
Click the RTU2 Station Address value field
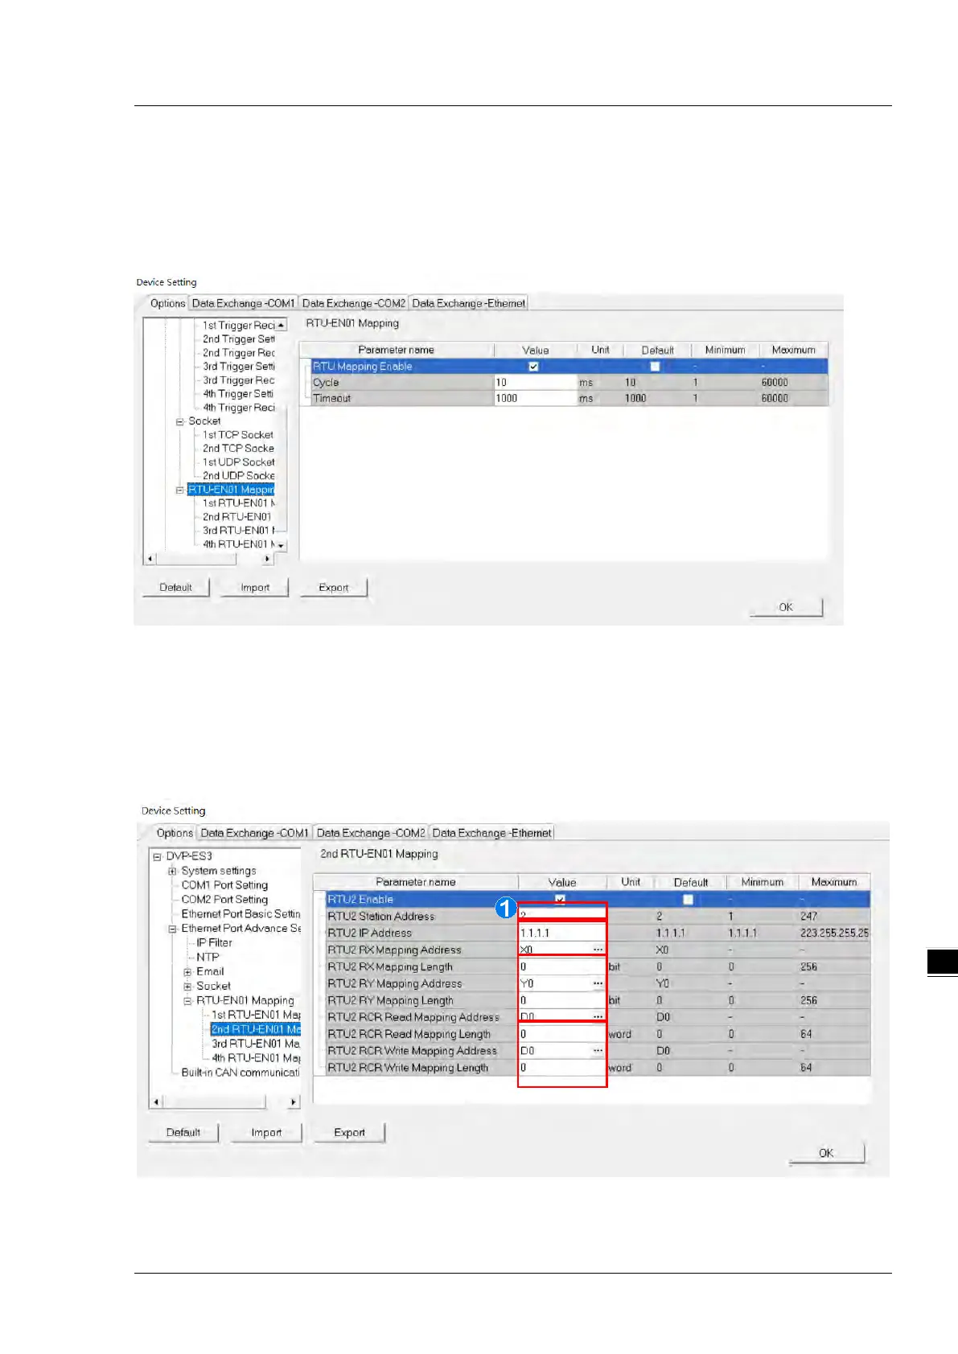coord(562,916)
